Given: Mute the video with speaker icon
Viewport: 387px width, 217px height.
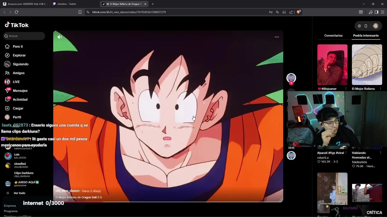Looking at the screenshot, I should pos(60,37).
